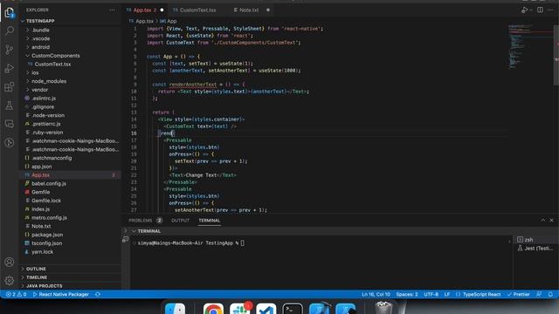
Task: Select the Jest terminal instance
Action: tap(535, 248)
